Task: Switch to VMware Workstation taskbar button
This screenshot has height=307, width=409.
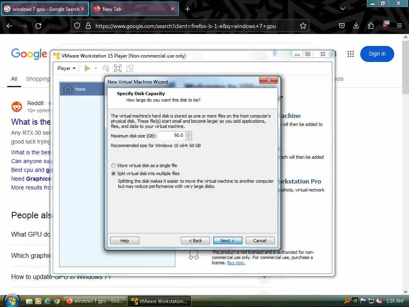Action: (159, 301)
